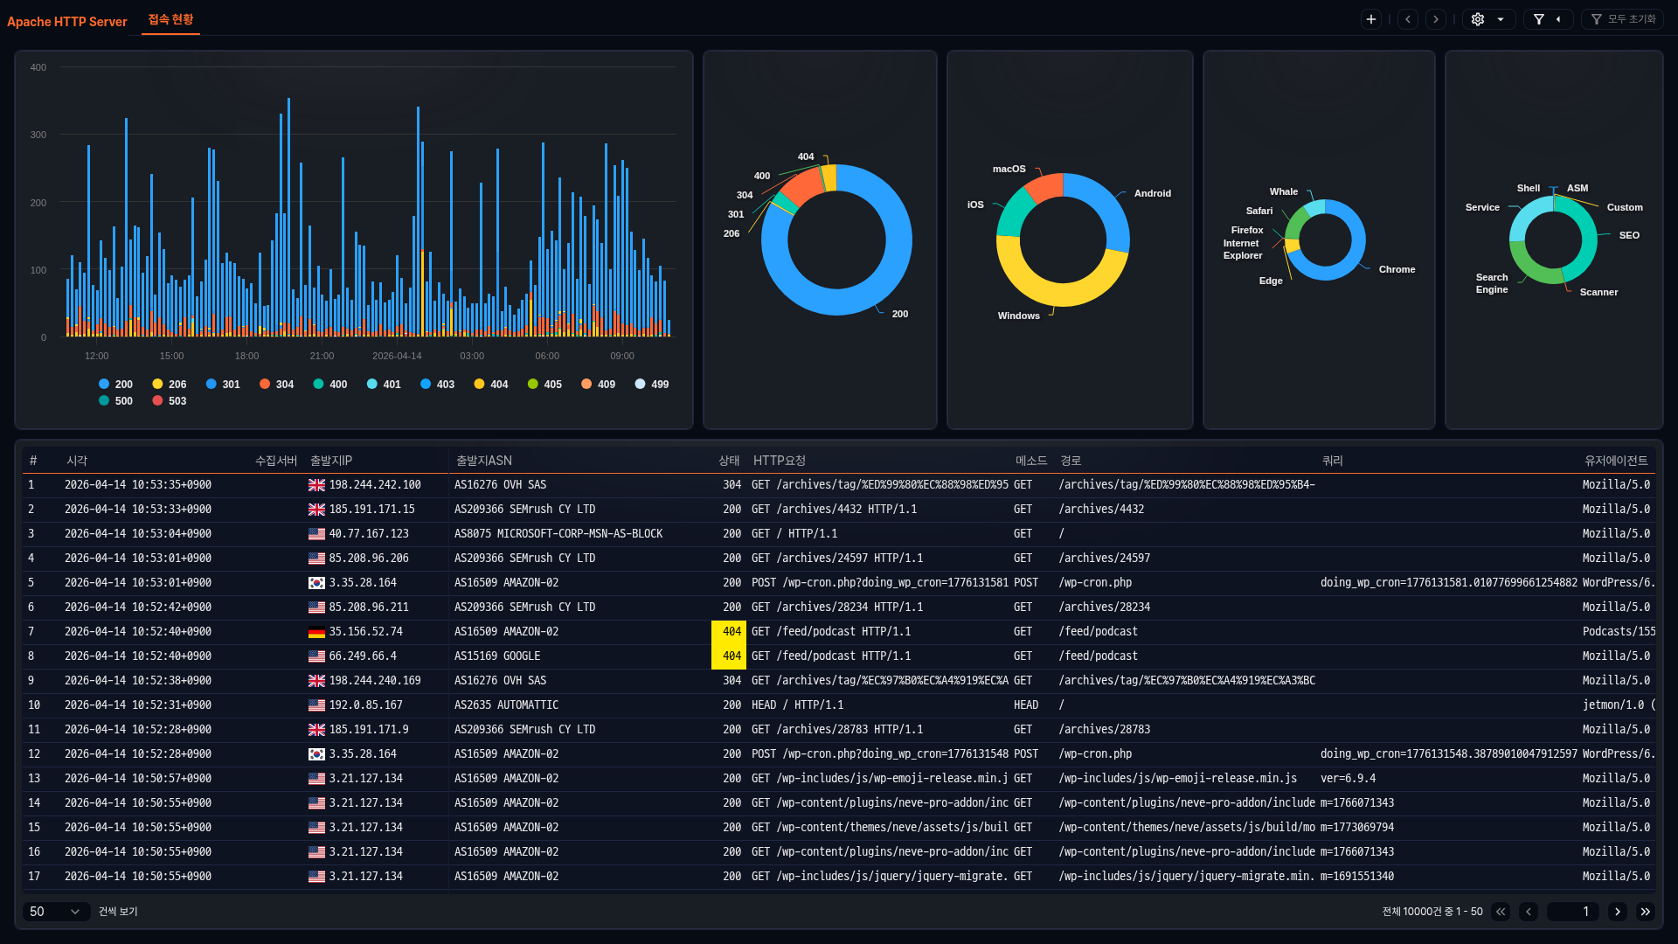The width and height of the screenshot is (1678, 944).
Task: Click the plus add button
Action: coord(1371,19)
